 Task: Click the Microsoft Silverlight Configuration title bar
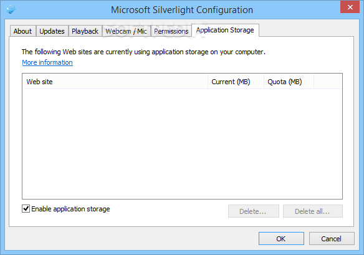pyautogui.click(x=182, y=10)
